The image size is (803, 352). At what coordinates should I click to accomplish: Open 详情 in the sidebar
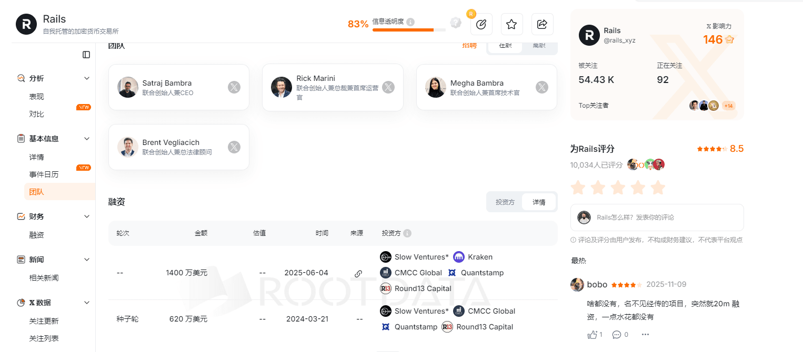[x=37, y=157]
